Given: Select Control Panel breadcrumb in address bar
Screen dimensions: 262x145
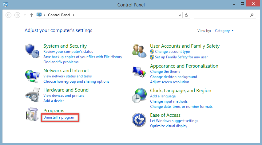Looking at the screenshot, I should 59,15.
